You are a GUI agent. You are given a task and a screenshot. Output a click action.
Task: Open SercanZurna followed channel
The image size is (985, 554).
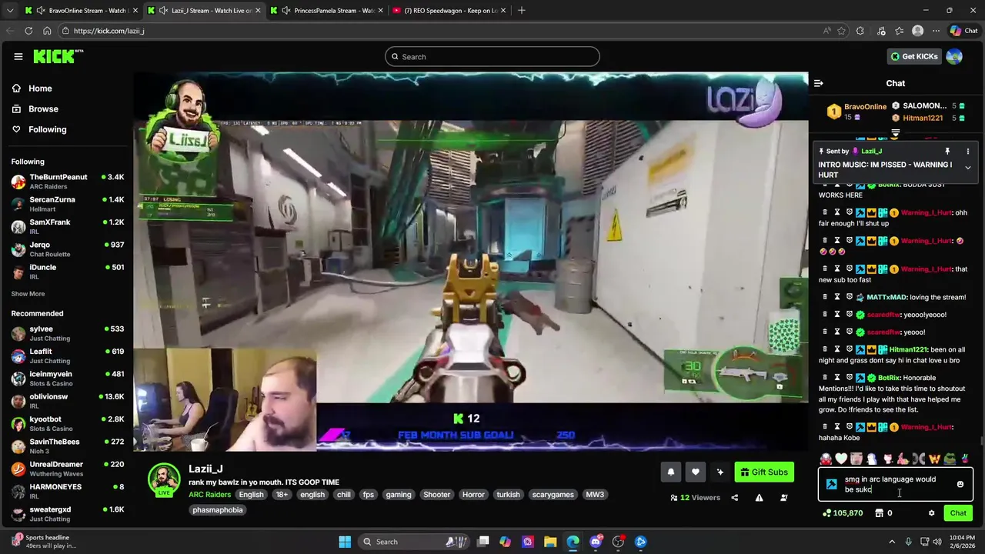(67, 204)
